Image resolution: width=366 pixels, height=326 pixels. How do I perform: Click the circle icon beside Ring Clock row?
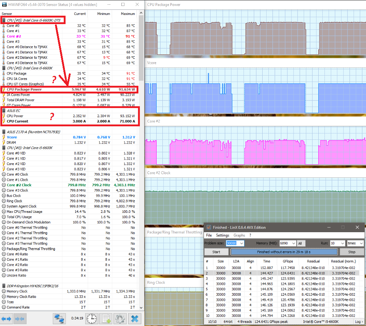click(4, 201)
